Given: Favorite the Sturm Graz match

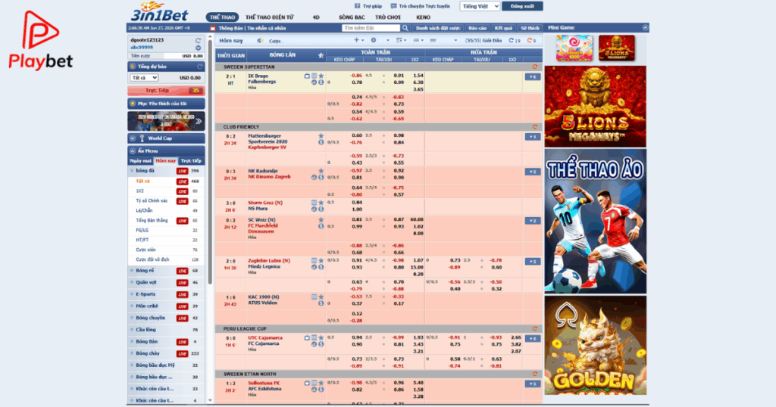Looking at the screenshot, I should coord(321,203).
